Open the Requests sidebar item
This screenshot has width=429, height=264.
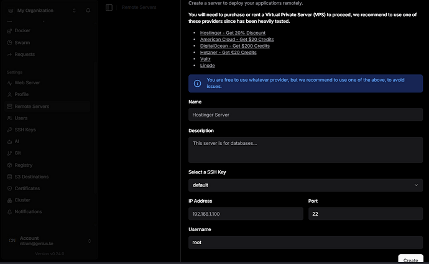click(x=25, y=54)
